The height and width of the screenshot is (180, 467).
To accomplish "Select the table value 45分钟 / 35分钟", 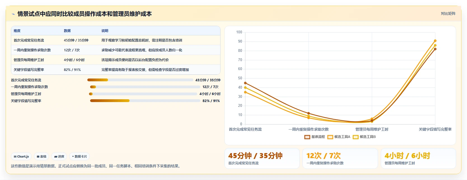I will coord(76,40).
